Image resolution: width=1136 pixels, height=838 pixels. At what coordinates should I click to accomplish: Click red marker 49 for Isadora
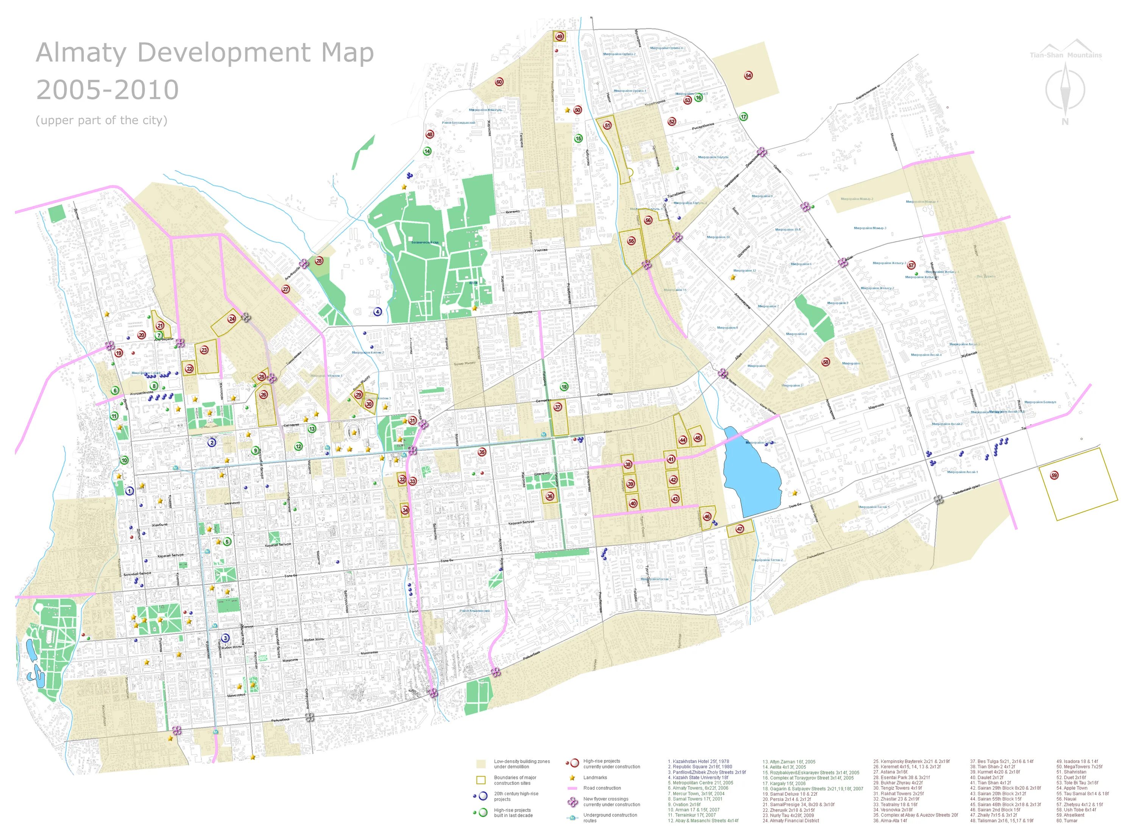560,36
